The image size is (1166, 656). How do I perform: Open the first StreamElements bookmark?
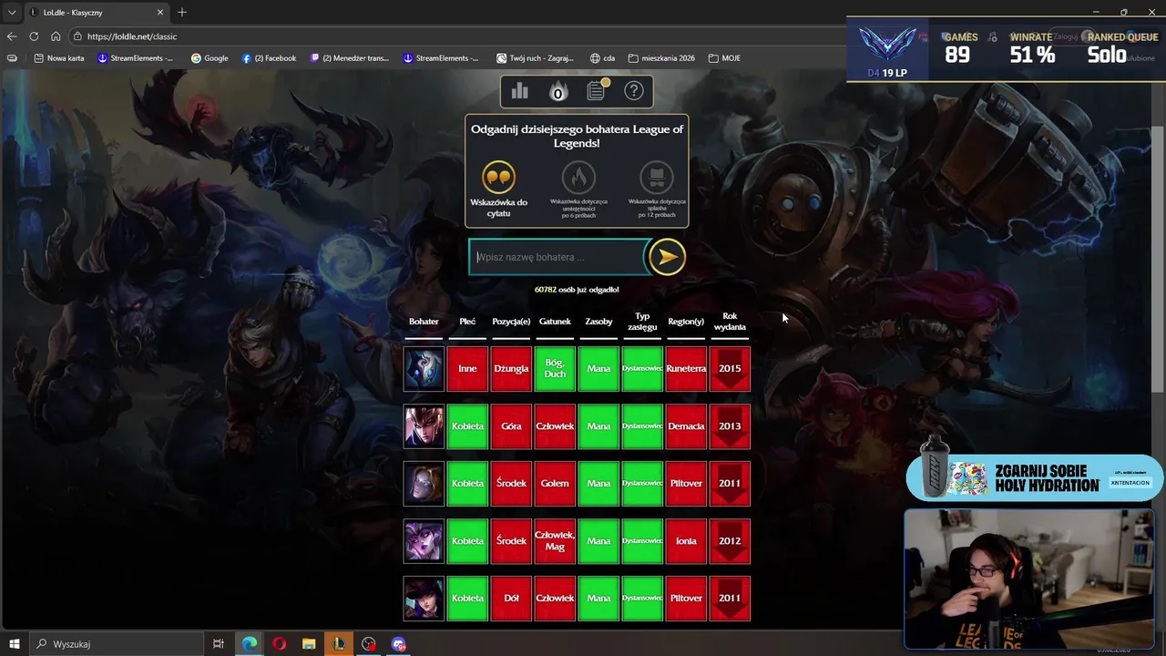pyautogui.click(x=135, y=58)
